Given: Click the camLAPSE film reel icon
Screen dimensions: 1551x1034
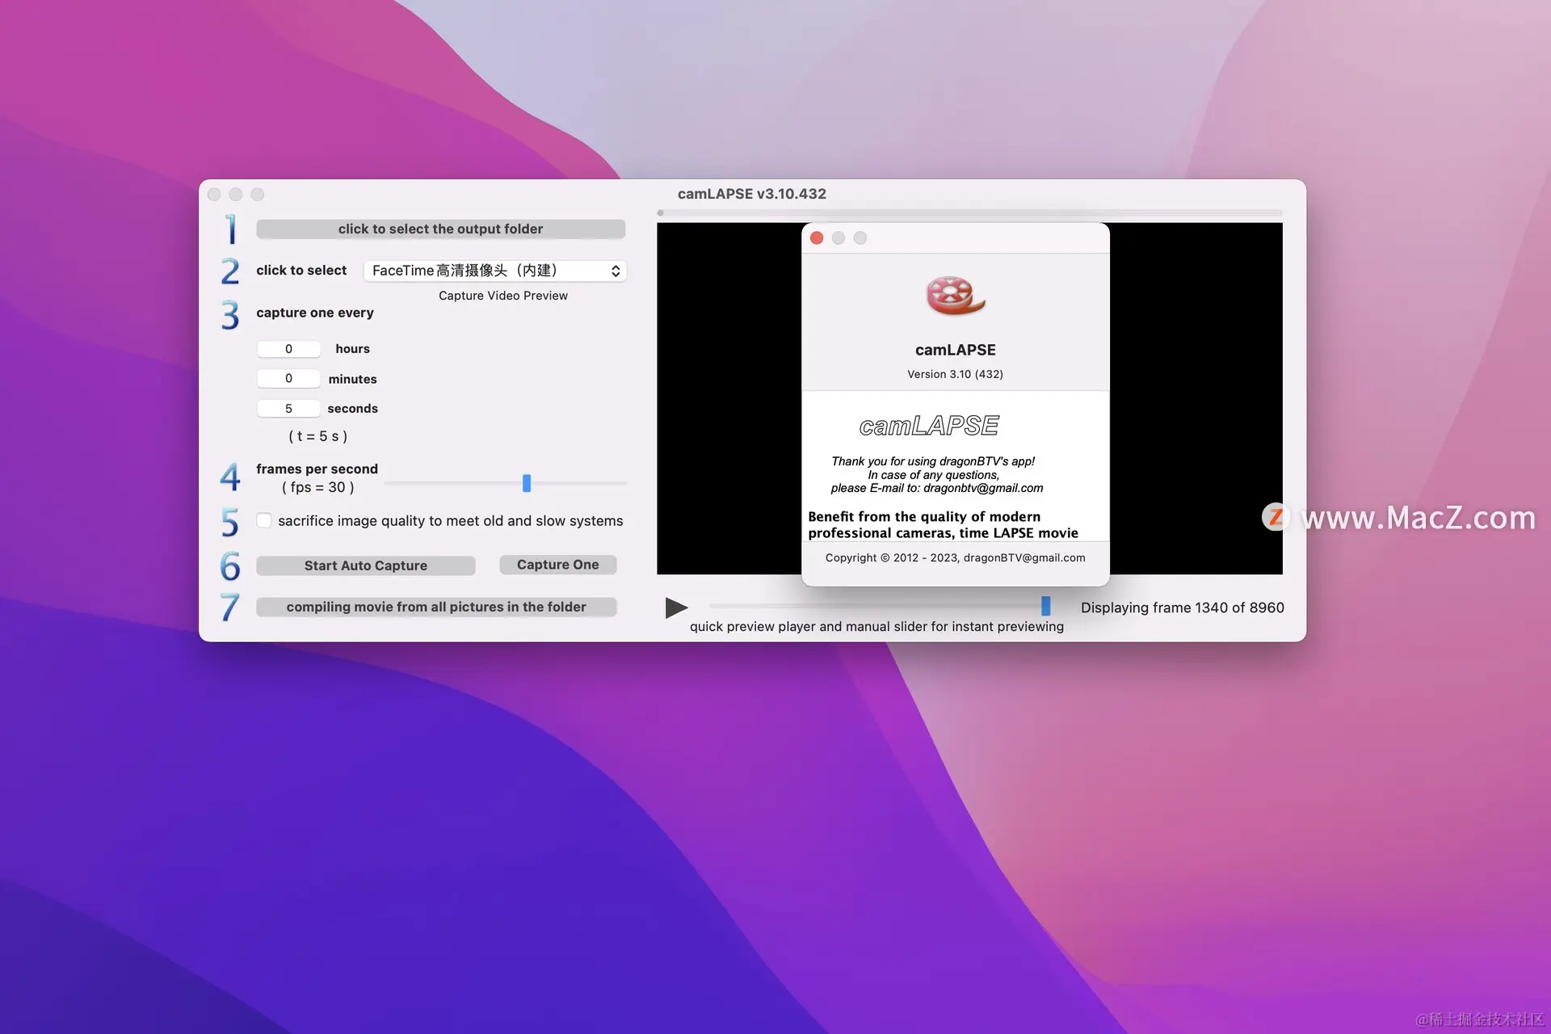Looking at the screenshot, I should coord(955,296).
